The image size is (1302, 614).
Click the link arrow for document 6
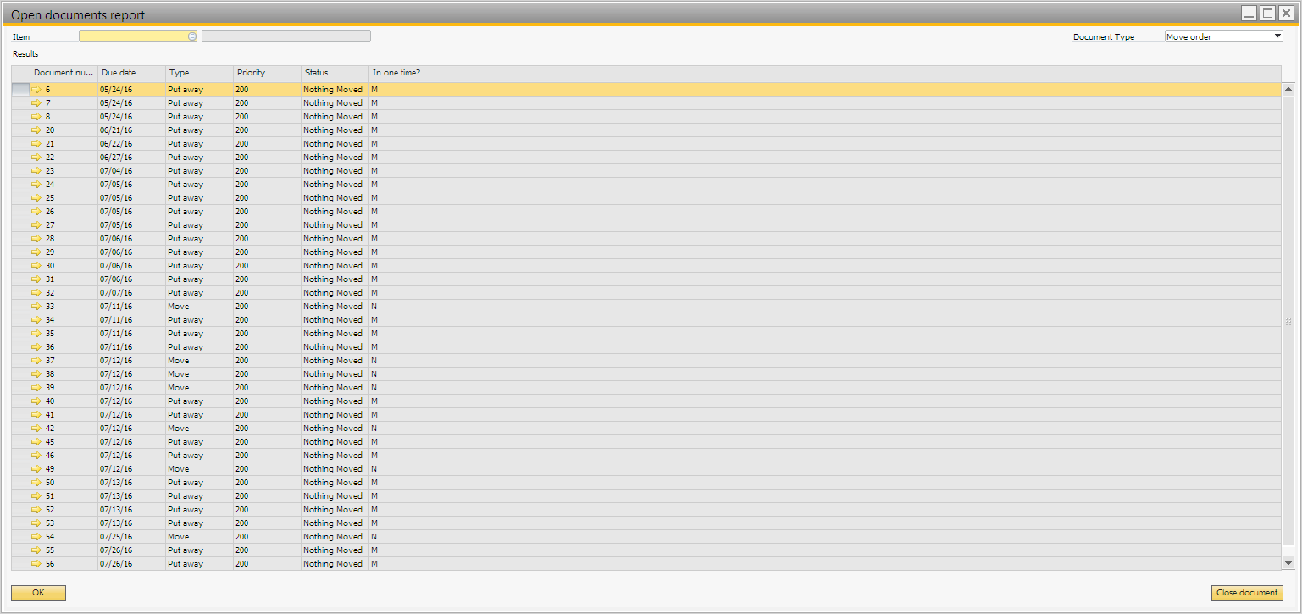36,90
